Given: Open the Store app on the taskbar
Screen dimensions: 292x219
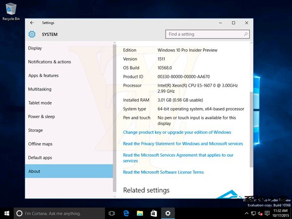Looking at the screenshot, I should pos(154,213).
